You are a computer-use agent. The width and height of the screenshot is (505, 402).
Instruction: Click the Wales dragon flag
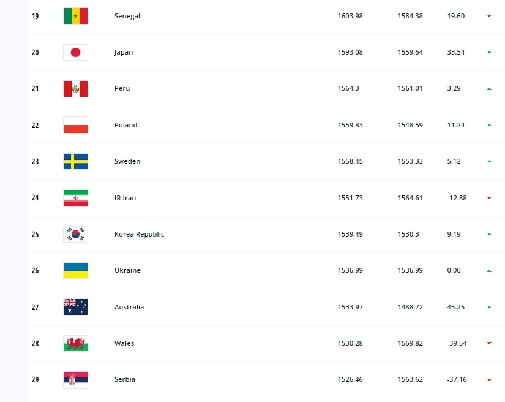(x=75, y=343)
